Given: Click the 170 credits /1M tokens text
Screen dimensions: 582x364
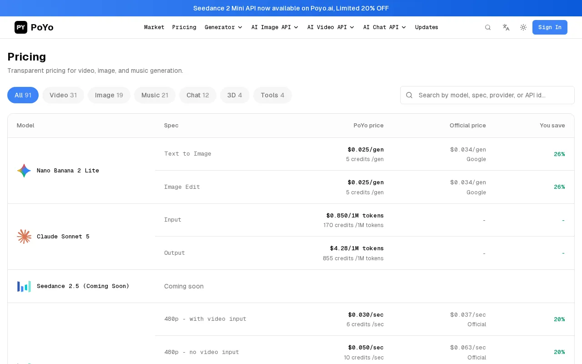Looking at the screenshot, I should click(353, 225).
